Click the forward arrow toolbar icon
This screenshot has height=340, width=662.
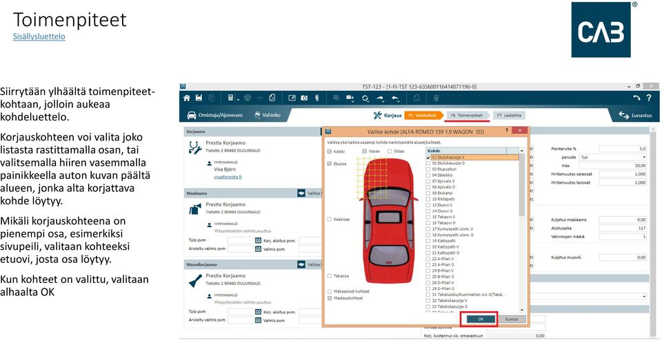381,98
